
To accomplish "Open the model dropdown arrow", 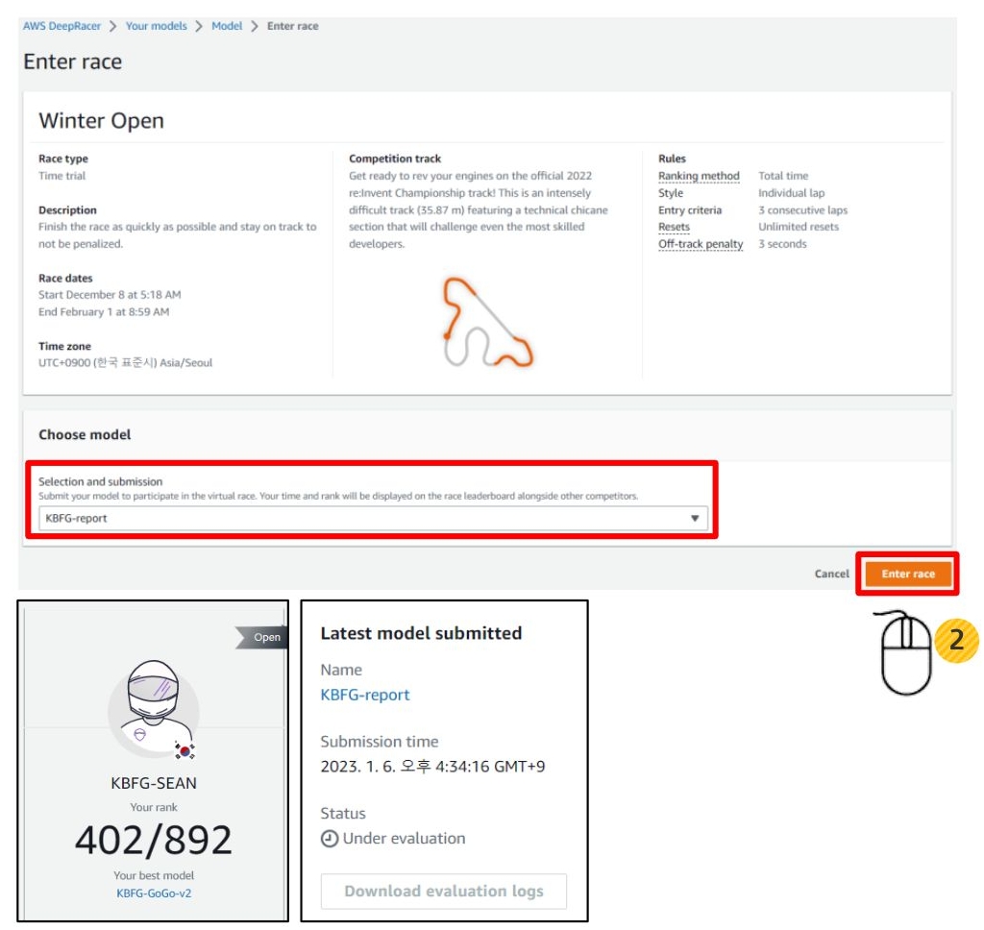I will 695,519.
